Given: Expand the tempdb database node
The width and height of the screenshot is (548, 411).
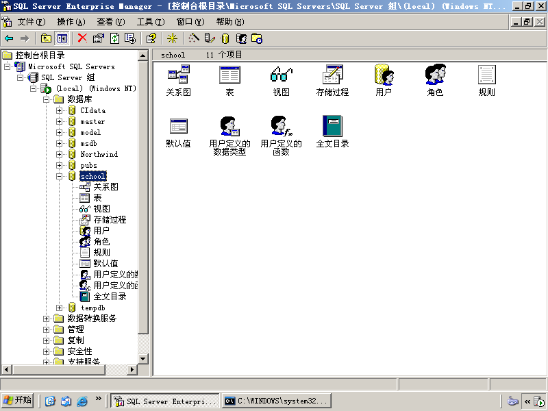Looking at the screenshot, I should pyautogui.click(x=59, y=308).
